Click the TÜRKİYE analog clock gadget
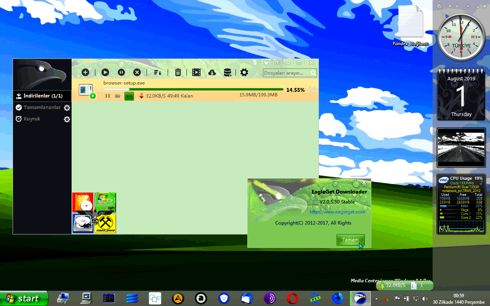 (461, 37)
